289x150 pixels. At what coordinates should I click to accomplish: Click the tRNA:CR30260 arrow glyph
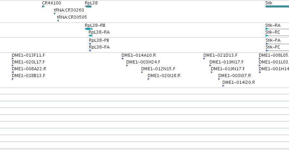55,14
